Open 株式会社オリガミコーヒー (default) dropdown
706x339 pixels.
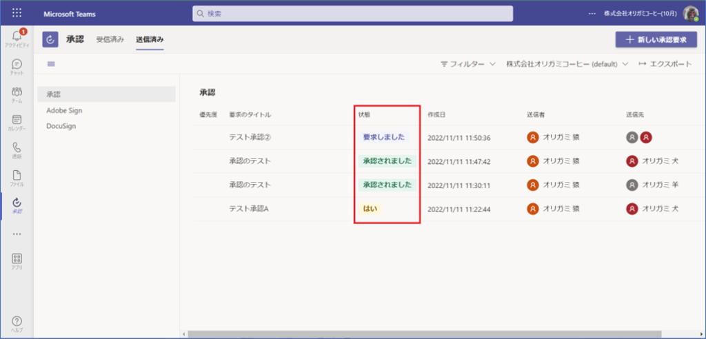(567, 64)
